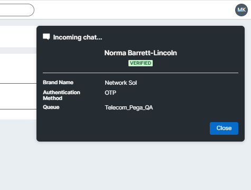Close the incoming chat notification

tap(224, 128)
